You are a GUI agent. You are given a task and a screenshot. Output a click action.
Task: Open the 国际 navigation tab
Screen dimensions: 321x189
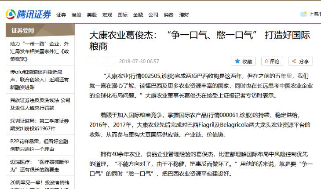(x=123, y=15)
